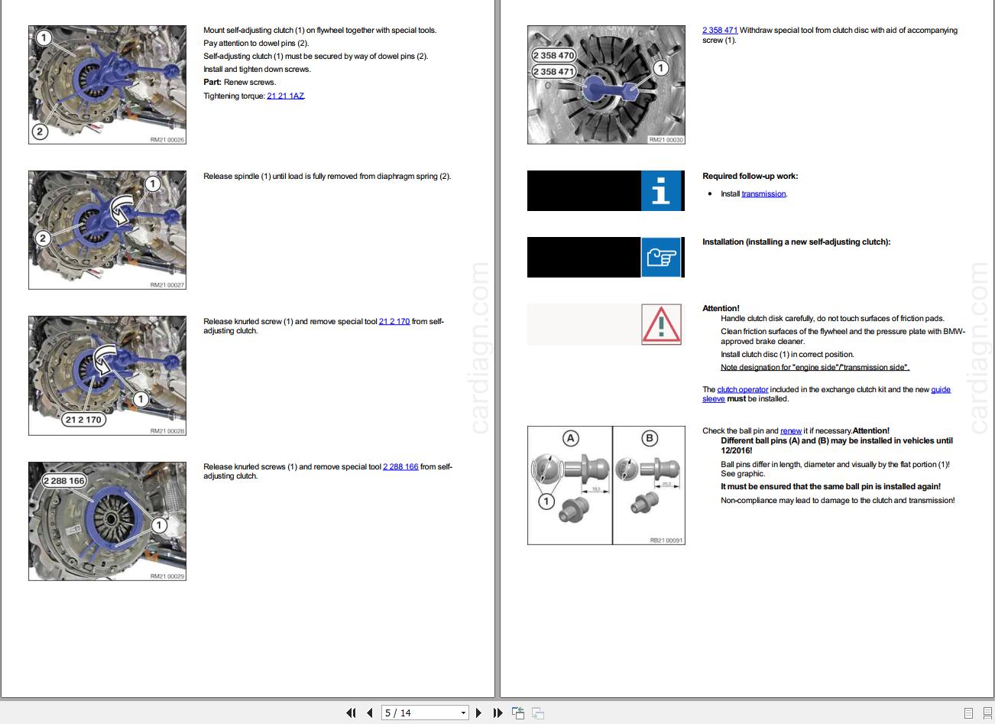Open the 2 288 166 special tool link
Image resolution: width=995 pixels, height=724 pixels.
400,466
